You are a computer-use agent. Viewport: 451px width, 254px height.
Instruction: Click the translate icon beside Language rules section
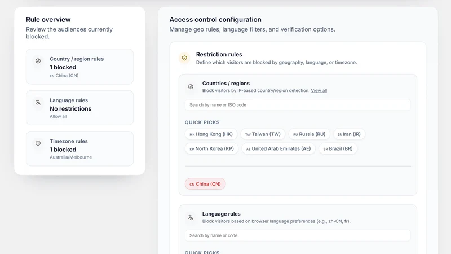point(191,217)
